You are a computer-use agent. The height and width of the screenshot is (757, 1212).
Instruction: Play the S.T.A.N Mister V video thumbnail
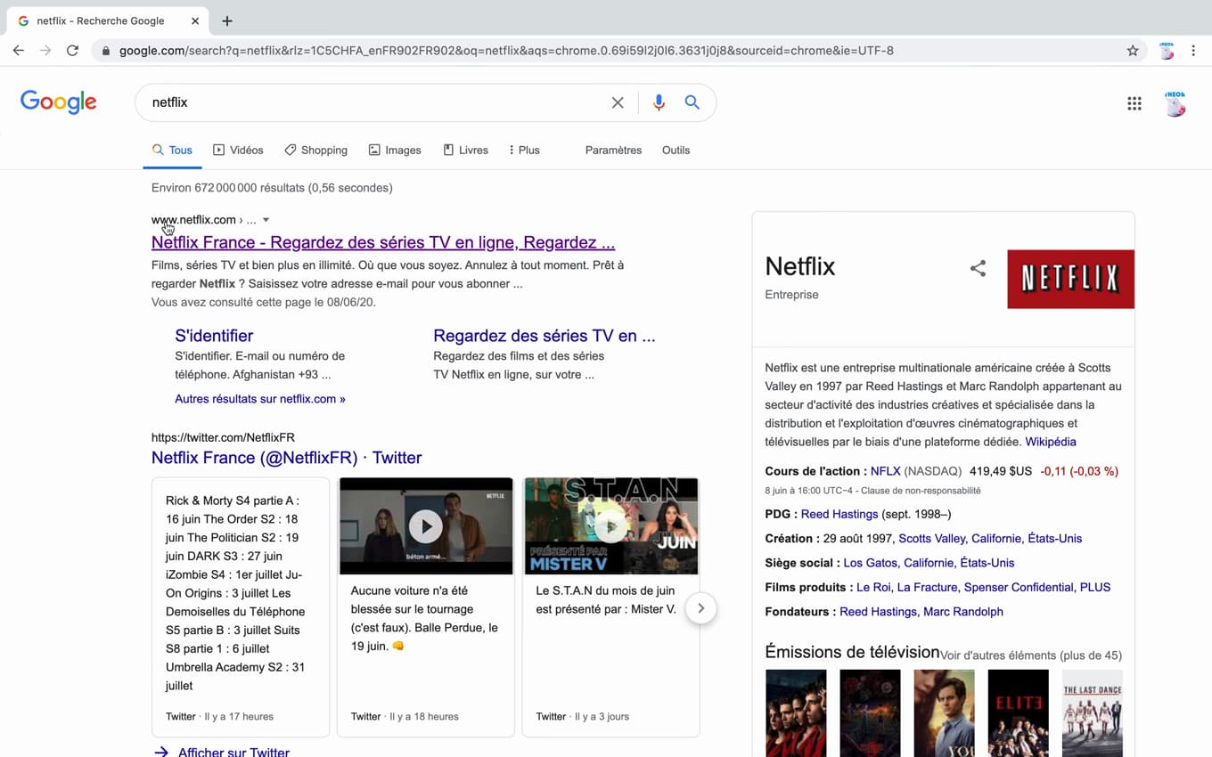click(611, 526)
